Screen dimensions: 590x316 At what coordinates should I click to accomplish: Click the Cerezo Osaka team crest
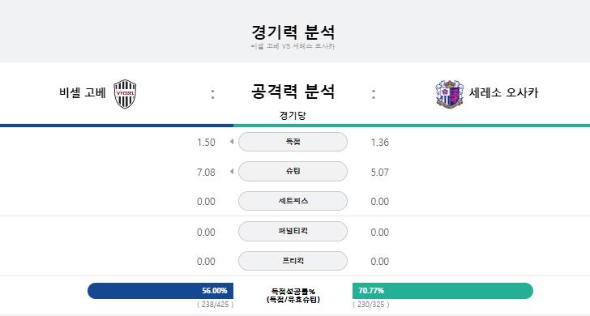coord(449,94)
